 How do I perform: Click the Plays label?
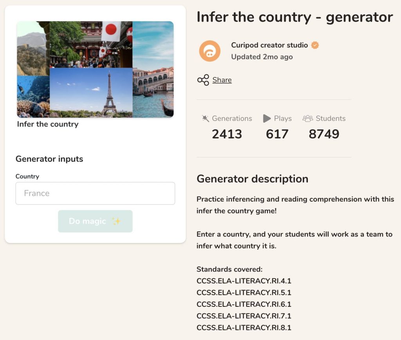coord(283,118)
